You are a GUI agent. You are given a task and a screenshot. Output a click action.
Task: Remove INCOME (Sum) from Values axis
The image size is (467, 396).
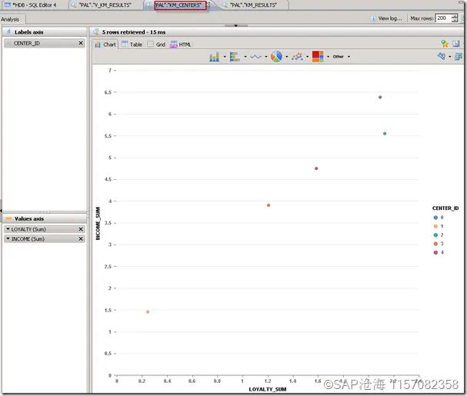[x=81, y=239]
